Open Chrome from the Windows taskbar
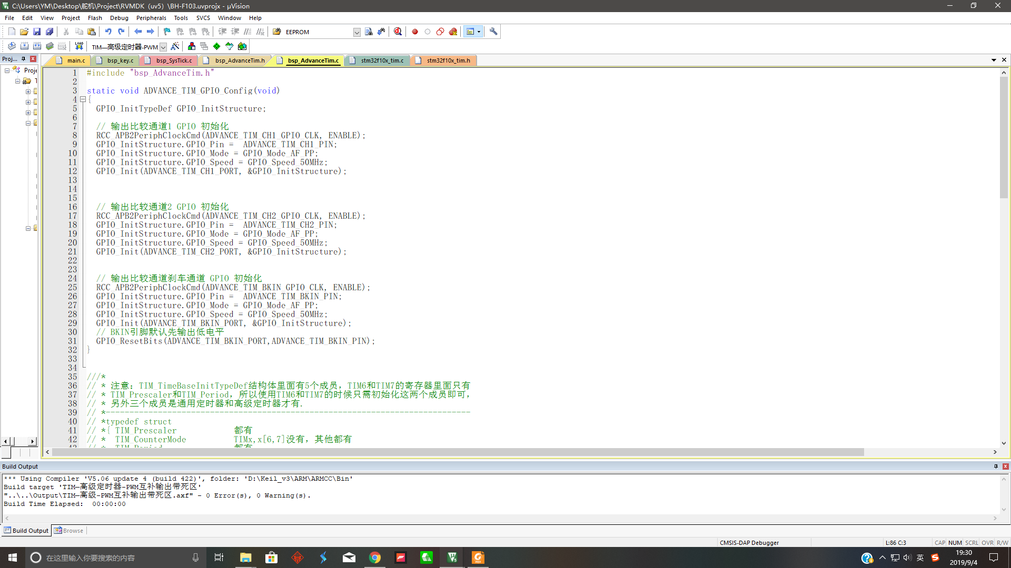This screenshot has width=1011, height=568. [375, 557]
